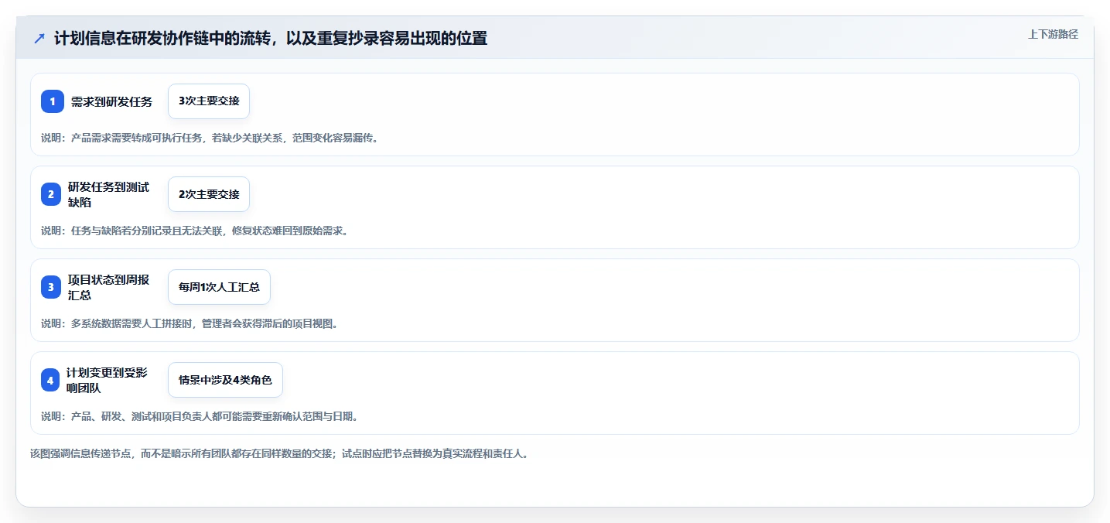
Task: Click the 项目状态到周报汇总 step title
Action: click(x=108, y=287)
